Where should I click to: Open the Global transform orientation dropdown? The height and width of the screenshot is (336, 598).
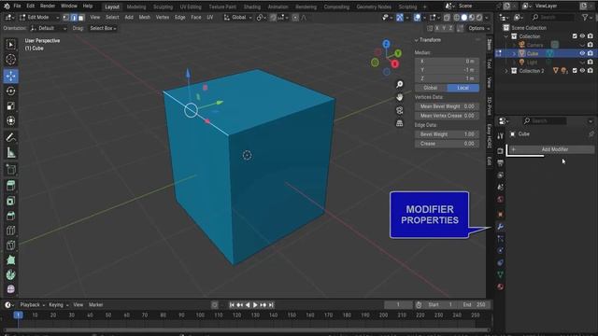click(238, 18)
